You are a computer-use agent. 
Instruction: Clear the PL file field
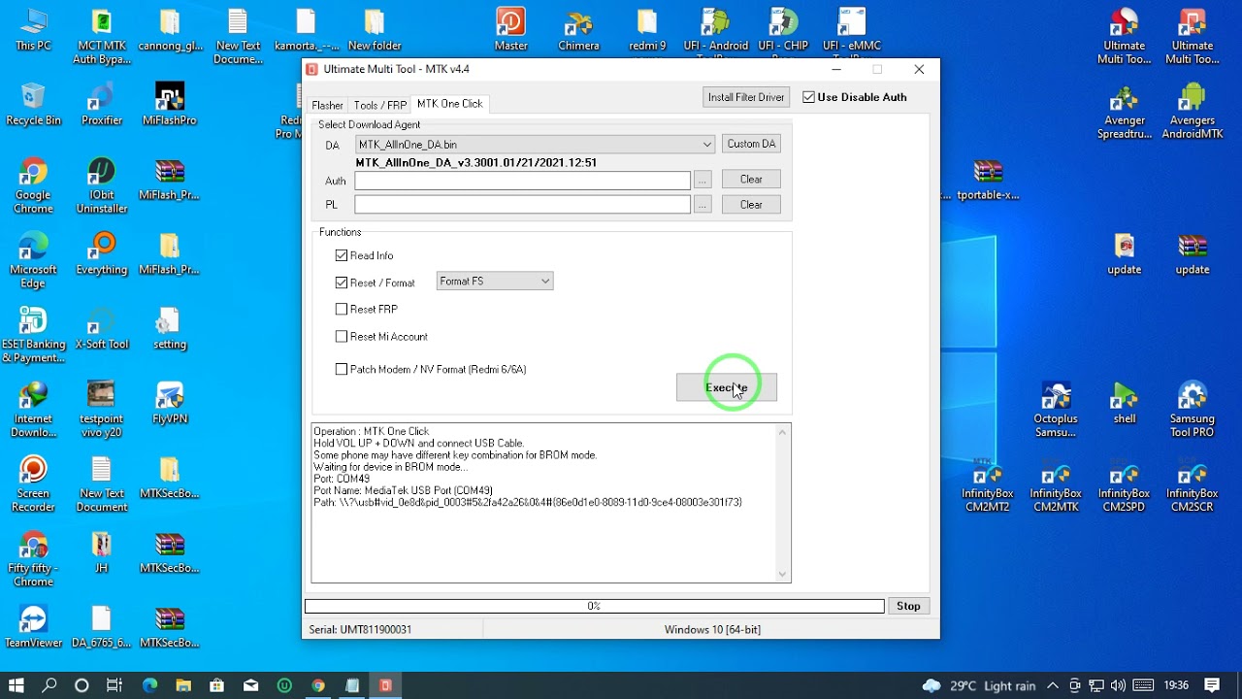pyautogui.click(x=751, y=205)
